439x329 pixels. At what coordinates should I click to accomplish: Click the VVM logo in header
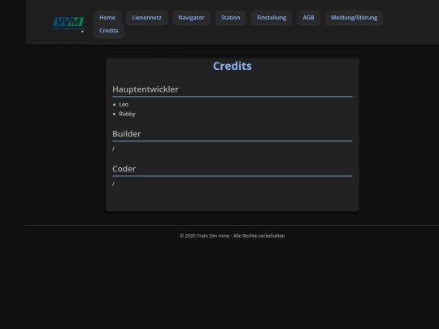(x=68, y=24)
